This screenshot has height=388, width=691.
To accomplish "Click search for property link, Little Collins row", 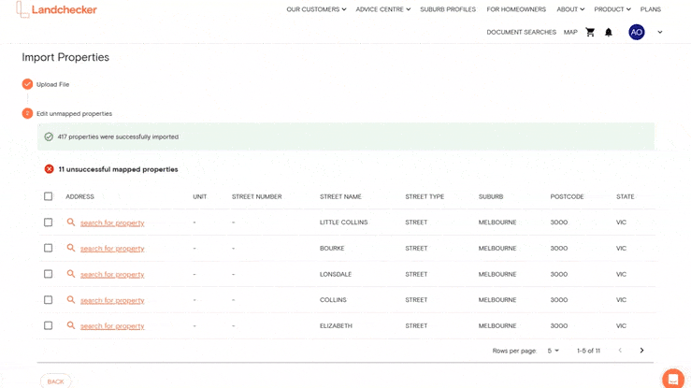I will (112, 223).
